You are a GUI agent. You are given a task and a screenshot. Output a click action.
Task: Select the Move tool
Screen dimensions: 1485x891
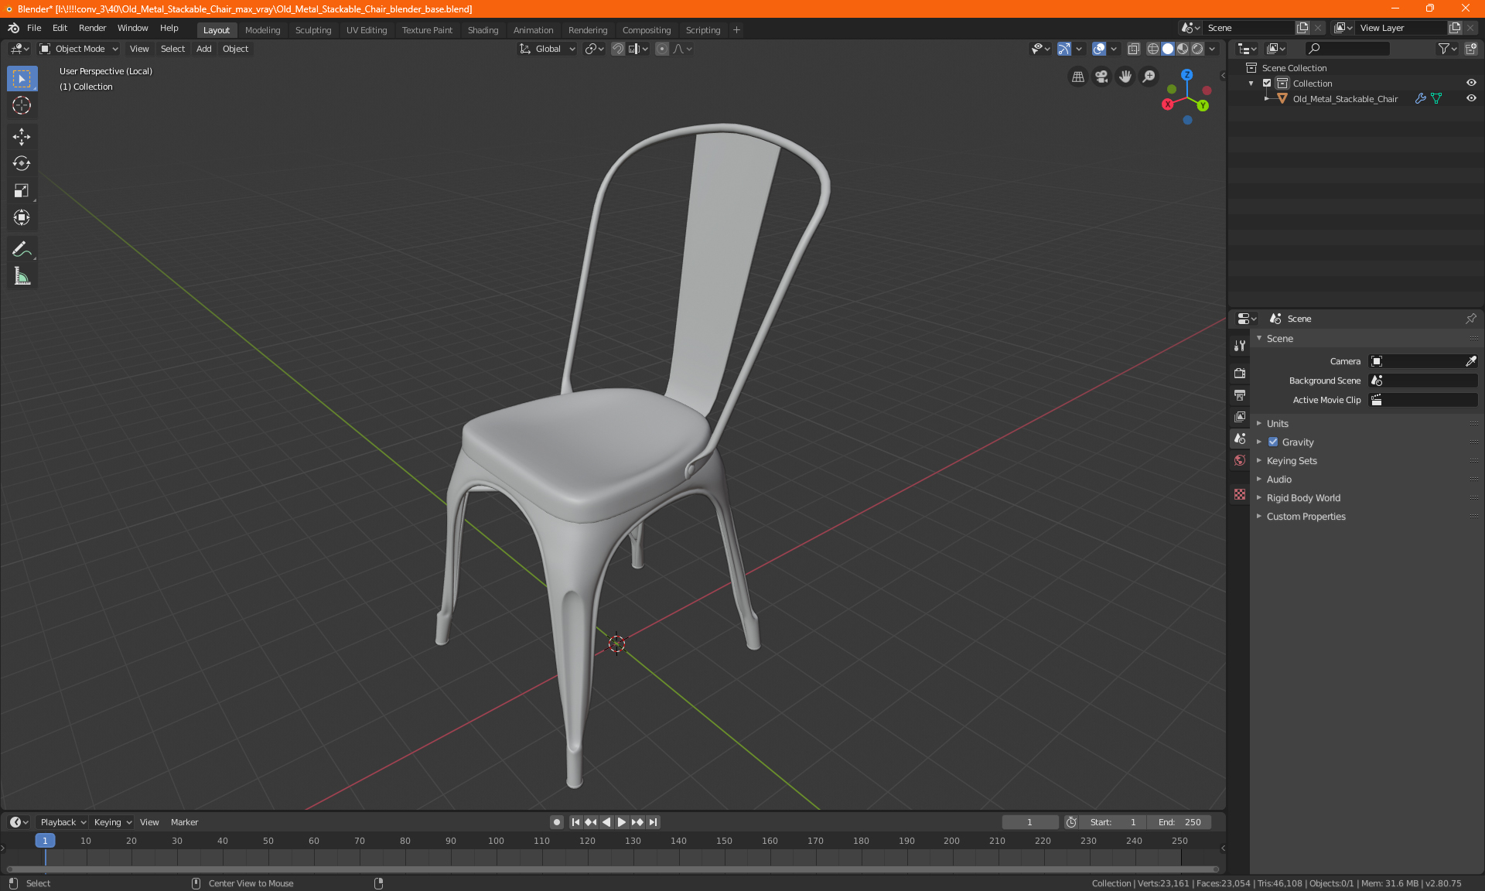click(x=22, y=137)
